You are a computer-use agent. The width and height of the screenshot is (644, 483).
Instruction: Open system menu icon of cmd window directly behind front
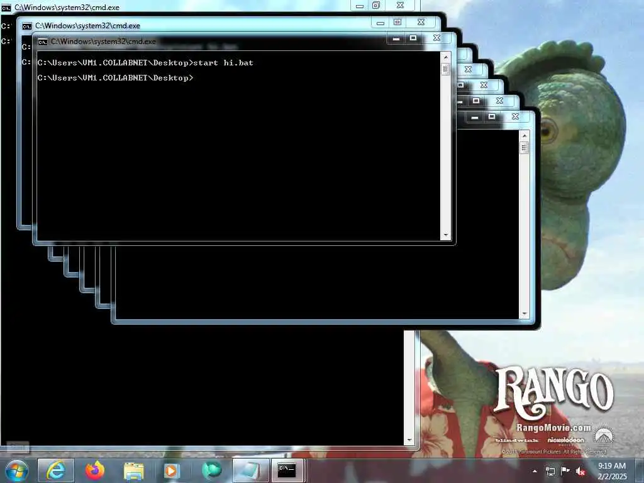[26, 26]
